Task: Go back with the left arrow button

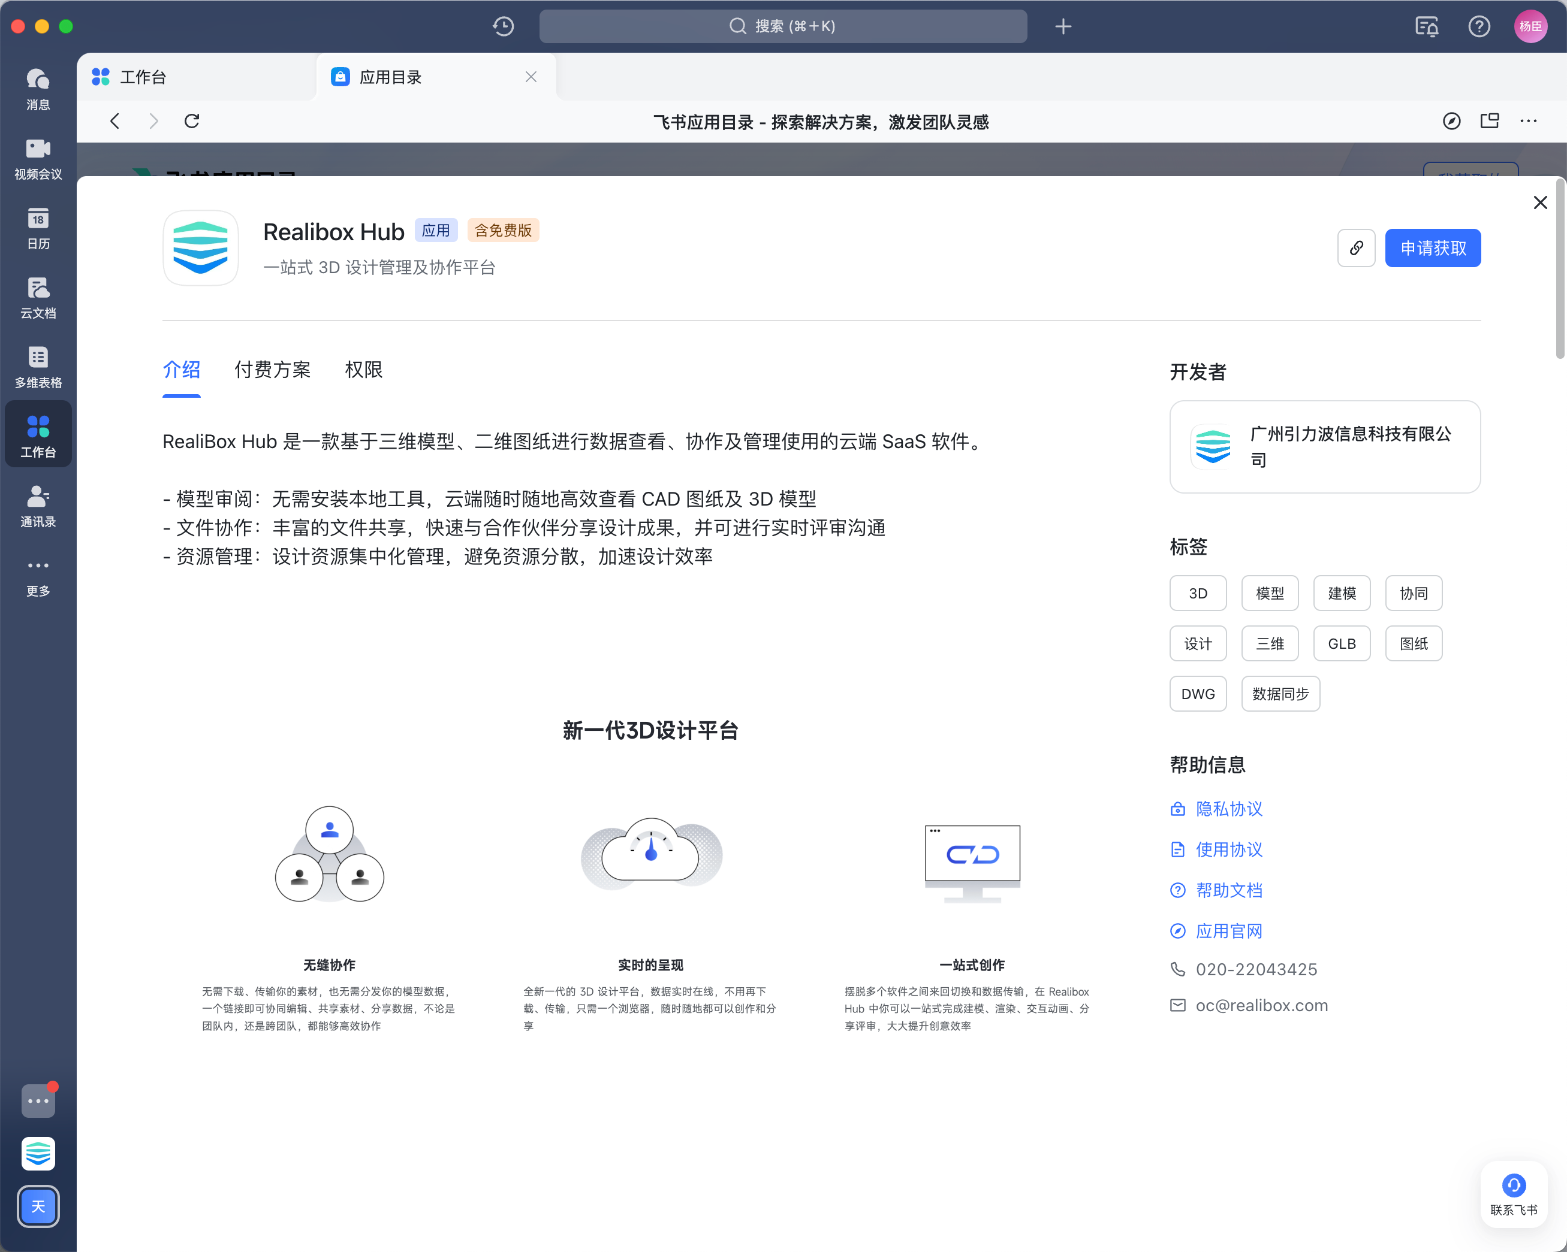Action: (115, 120)
